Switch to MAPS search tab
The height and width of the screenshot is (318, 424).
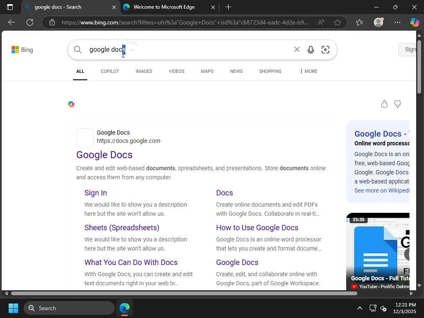(x=207, y=71)
